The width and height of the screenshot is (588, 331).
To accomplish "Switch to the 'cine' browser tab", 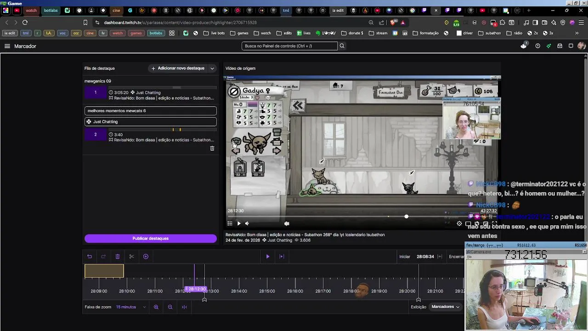I will 116,11.
